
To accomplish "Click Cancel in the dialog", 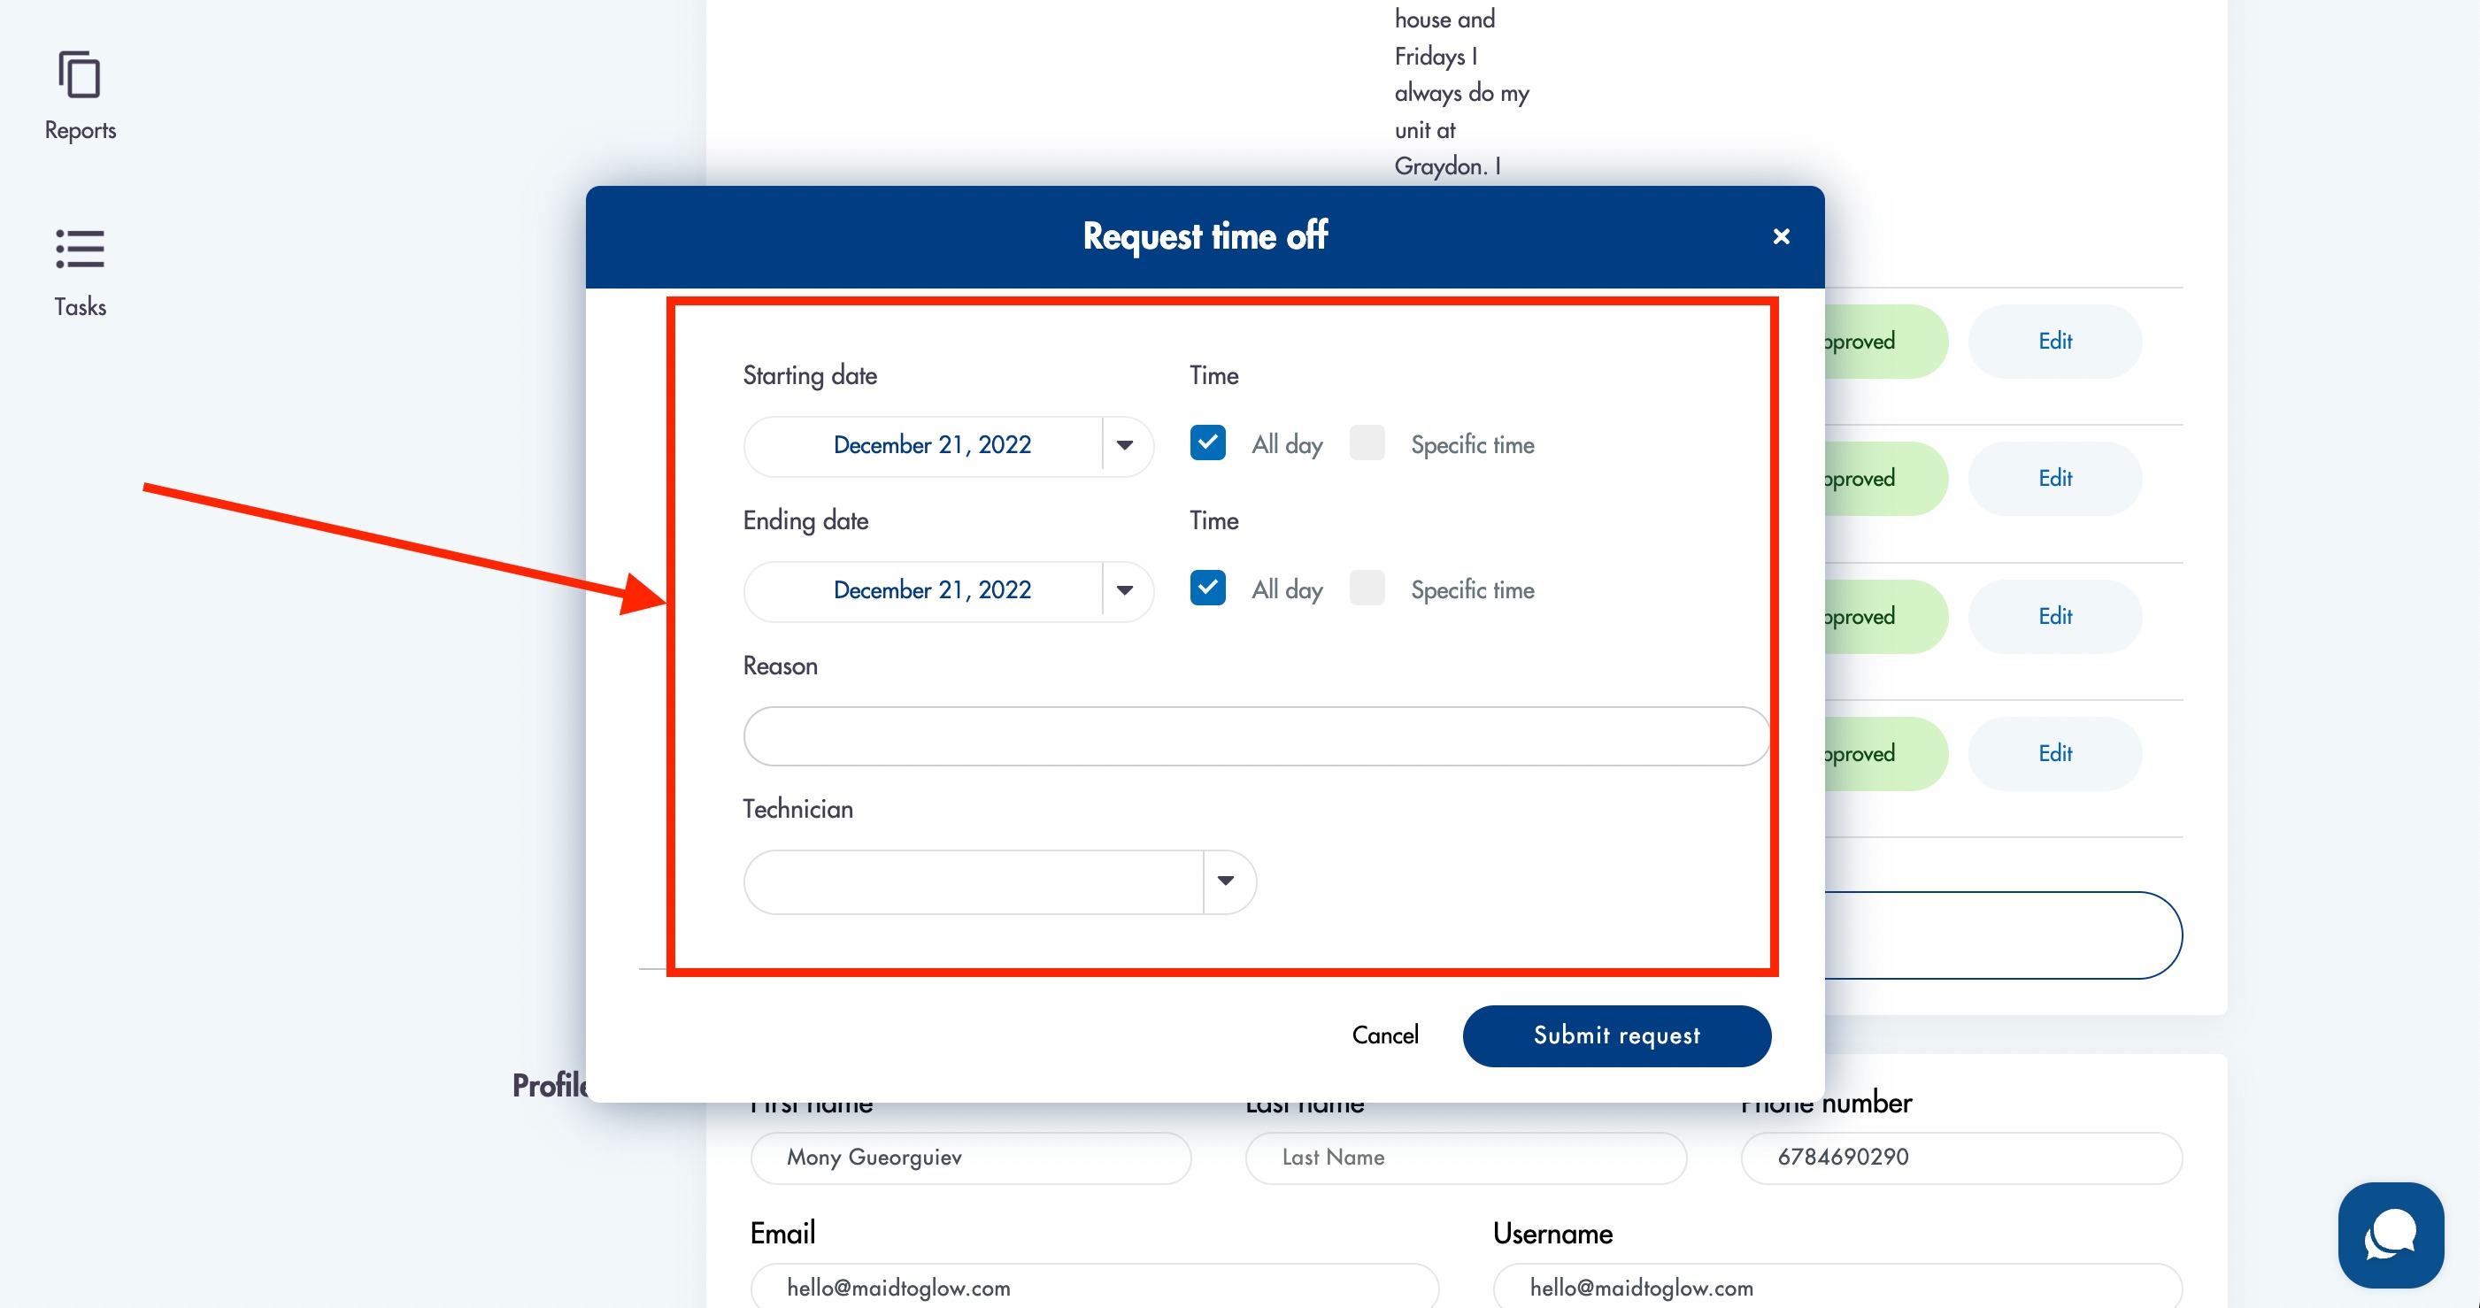I will pos(1384,1035).
